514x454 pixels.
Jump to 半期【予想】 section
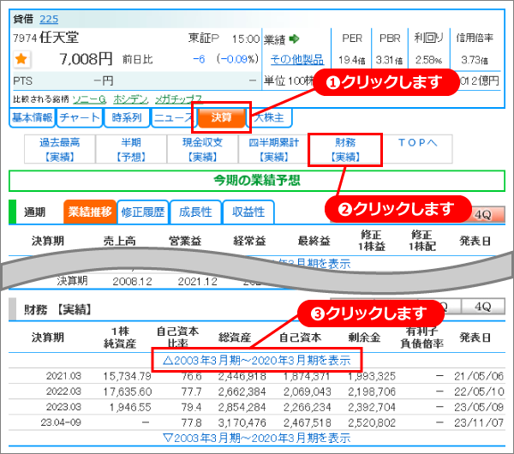[131, 149]
